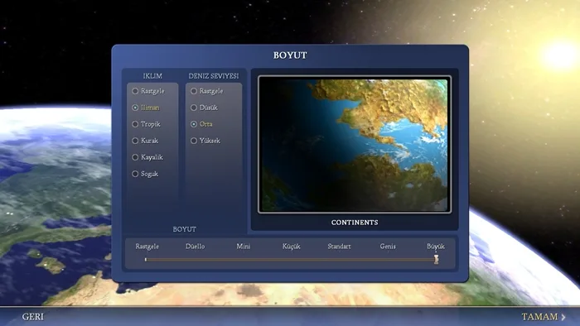Go back with GERI button
This screenshot has width=580, height=326.
(32, 317)
